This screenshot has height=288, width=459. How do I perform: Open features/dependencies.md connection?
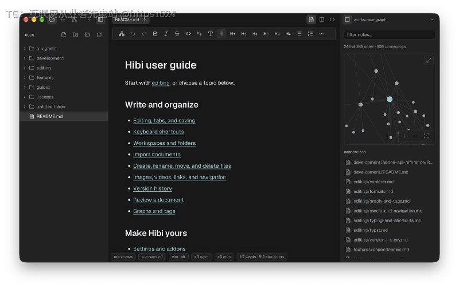[390, 250]
